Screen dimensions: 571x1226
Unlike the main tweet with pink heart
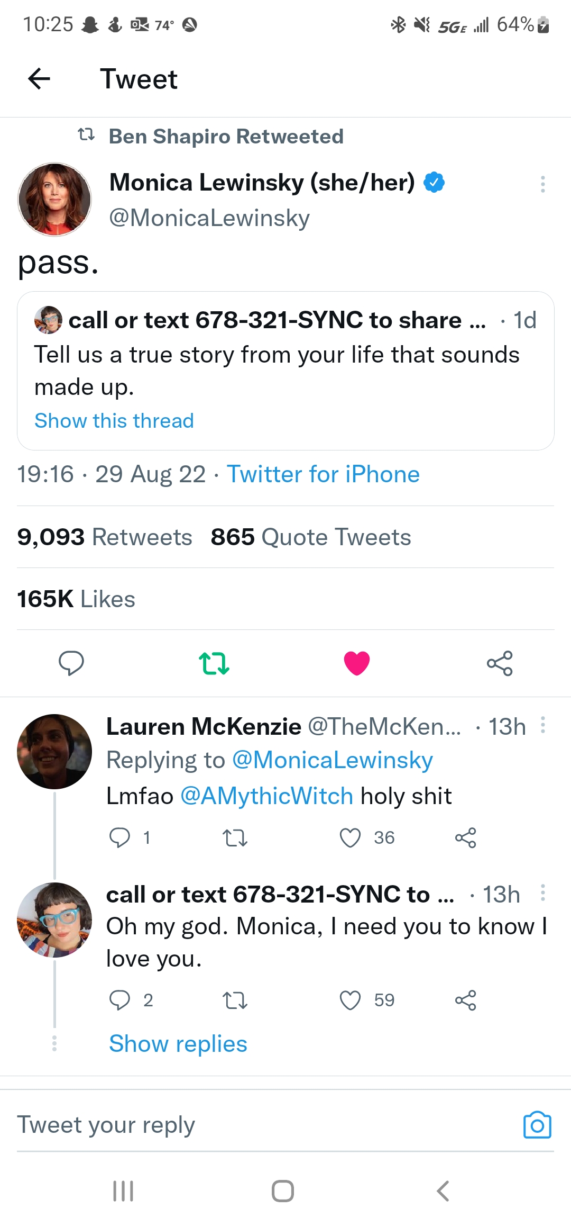pos(357,663)
